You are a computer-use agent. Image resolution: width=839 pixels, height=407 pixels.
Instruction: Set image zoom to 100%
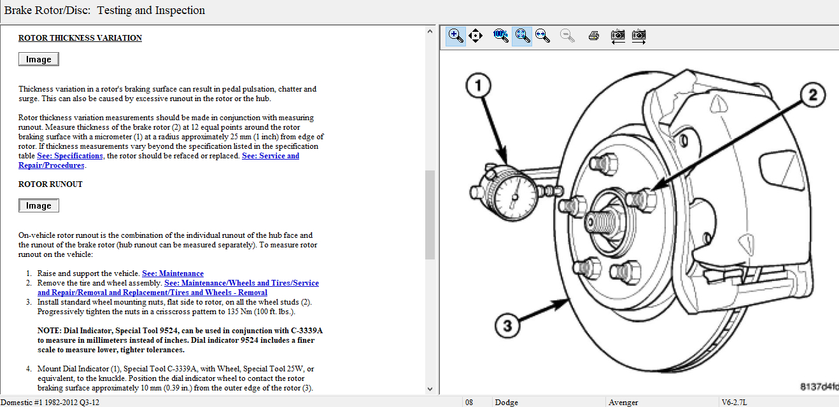501,36
